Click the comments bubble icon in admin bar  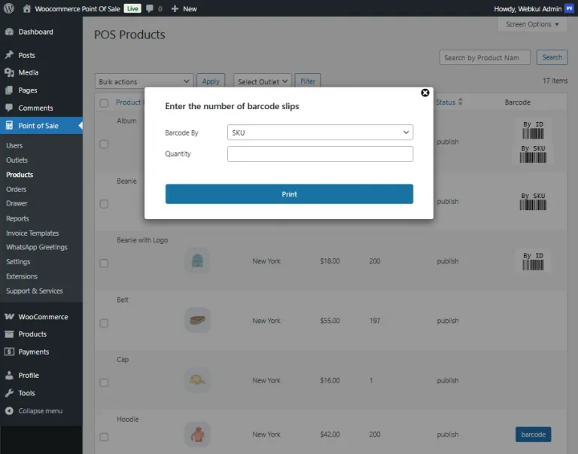tap(151, 8)
